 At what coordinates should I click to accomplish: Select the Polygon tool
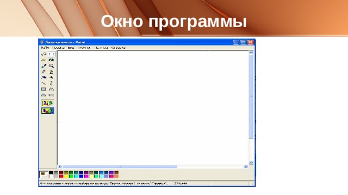(x=52, y=89)
